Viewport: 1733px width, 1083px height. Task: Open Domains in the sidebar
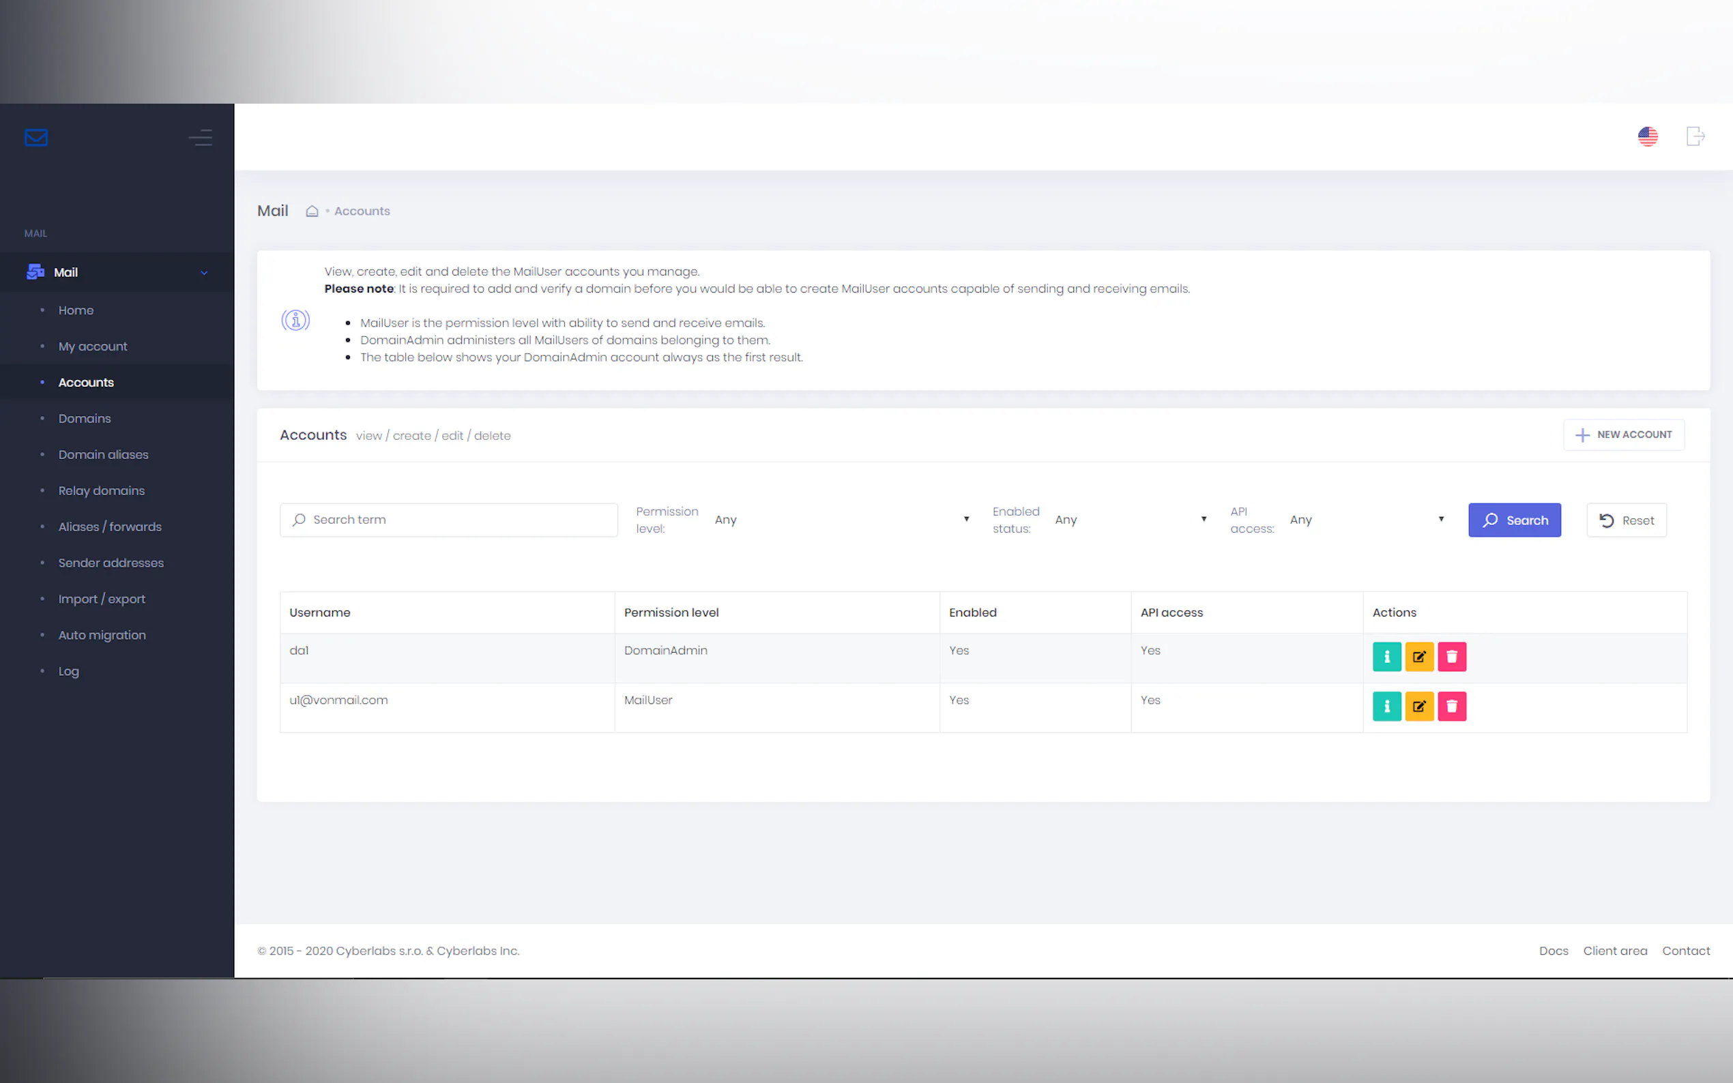click(85, 418)
